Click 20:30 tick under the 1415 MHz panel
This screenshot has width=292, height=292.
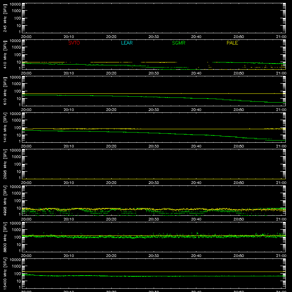coord(154,146)
